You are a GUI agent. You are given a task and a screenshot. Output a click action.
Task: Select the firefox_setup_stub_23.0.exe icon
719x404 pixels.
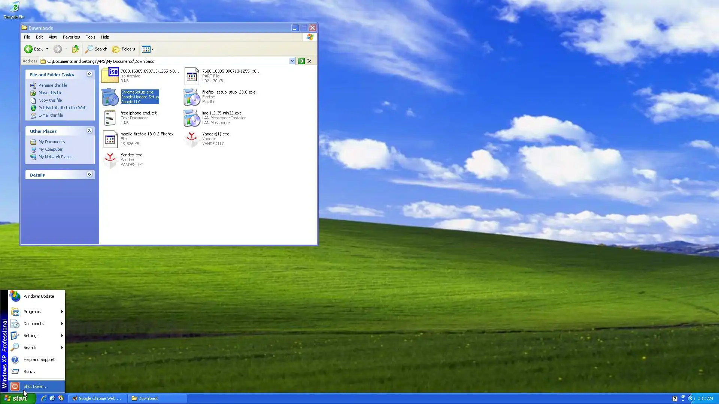(191, 97)
